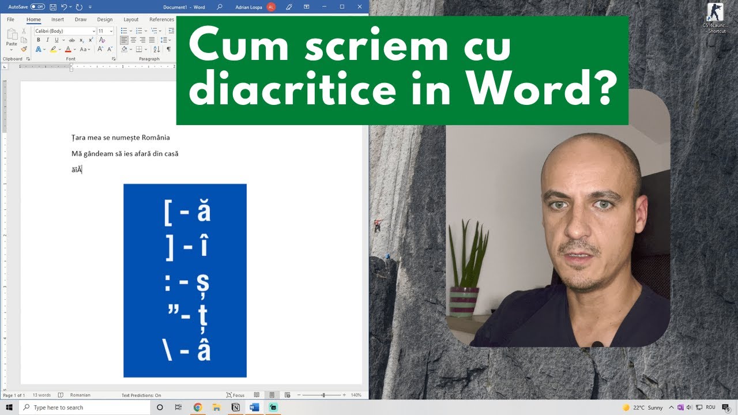Click Text Predictions: On
This screenshot has width=738, height=415.
(141, 395)
